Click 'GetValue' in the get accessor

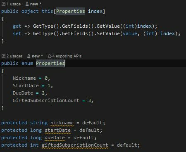108,26
